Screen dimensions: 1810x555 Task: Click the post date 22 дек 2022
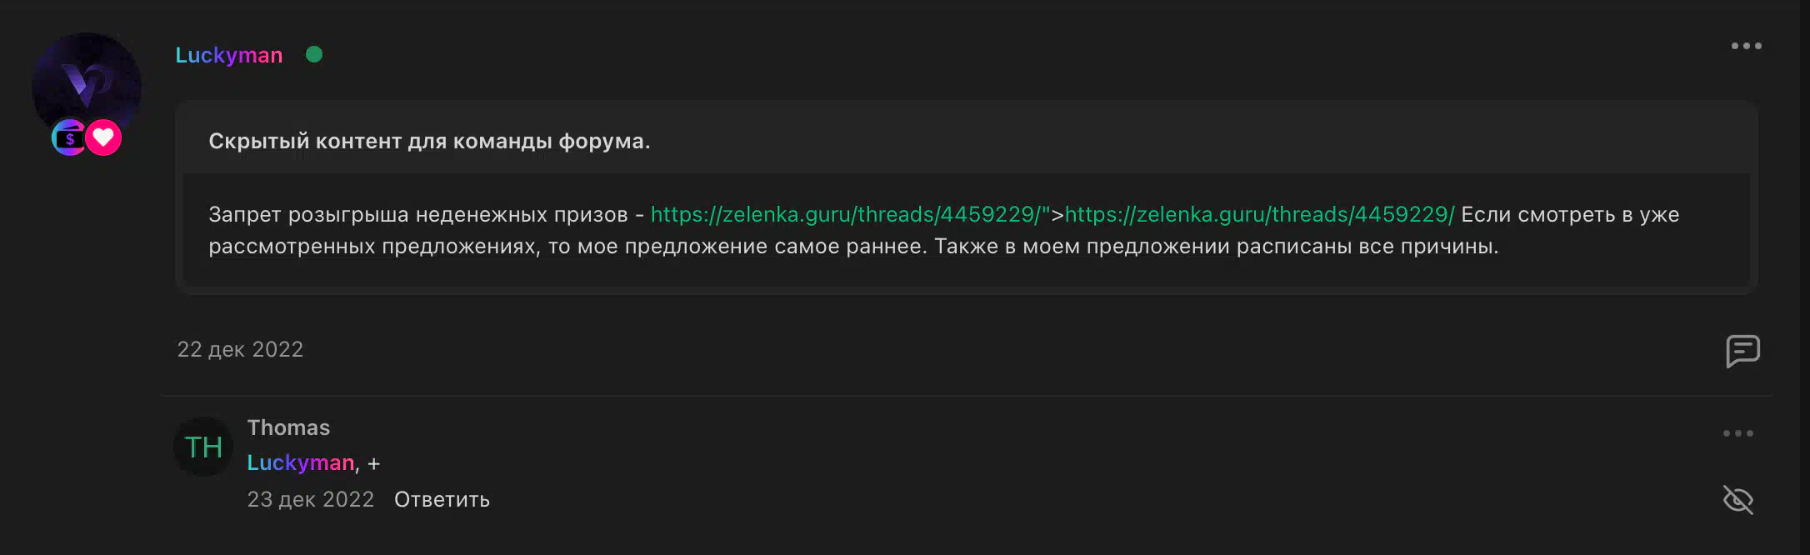[x=240, y=349]
